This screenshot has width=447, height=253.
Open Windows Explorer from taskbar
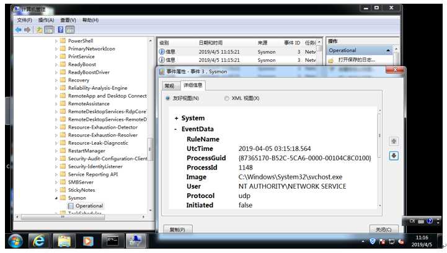(64, 241)
